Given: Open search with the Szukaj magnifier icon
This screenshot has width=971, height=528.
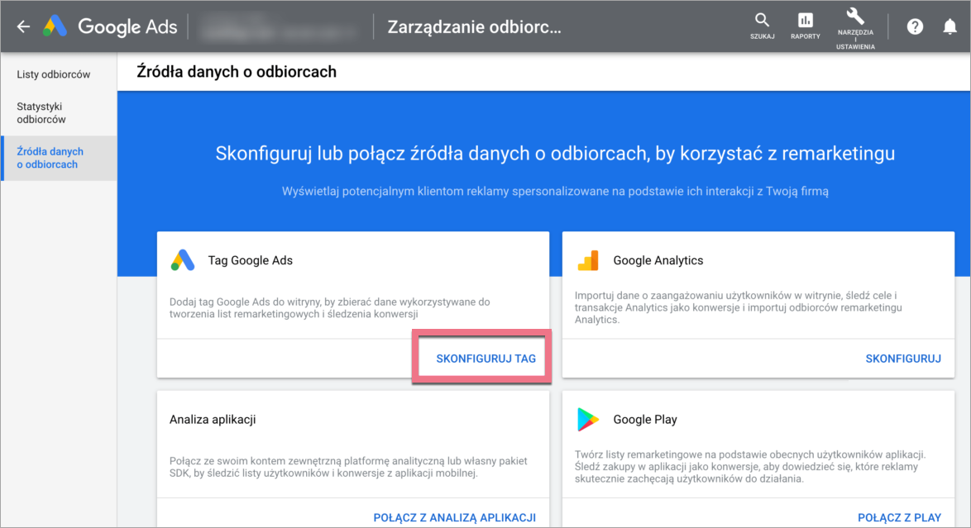Looking at the screenshot, I should (762, 21).
